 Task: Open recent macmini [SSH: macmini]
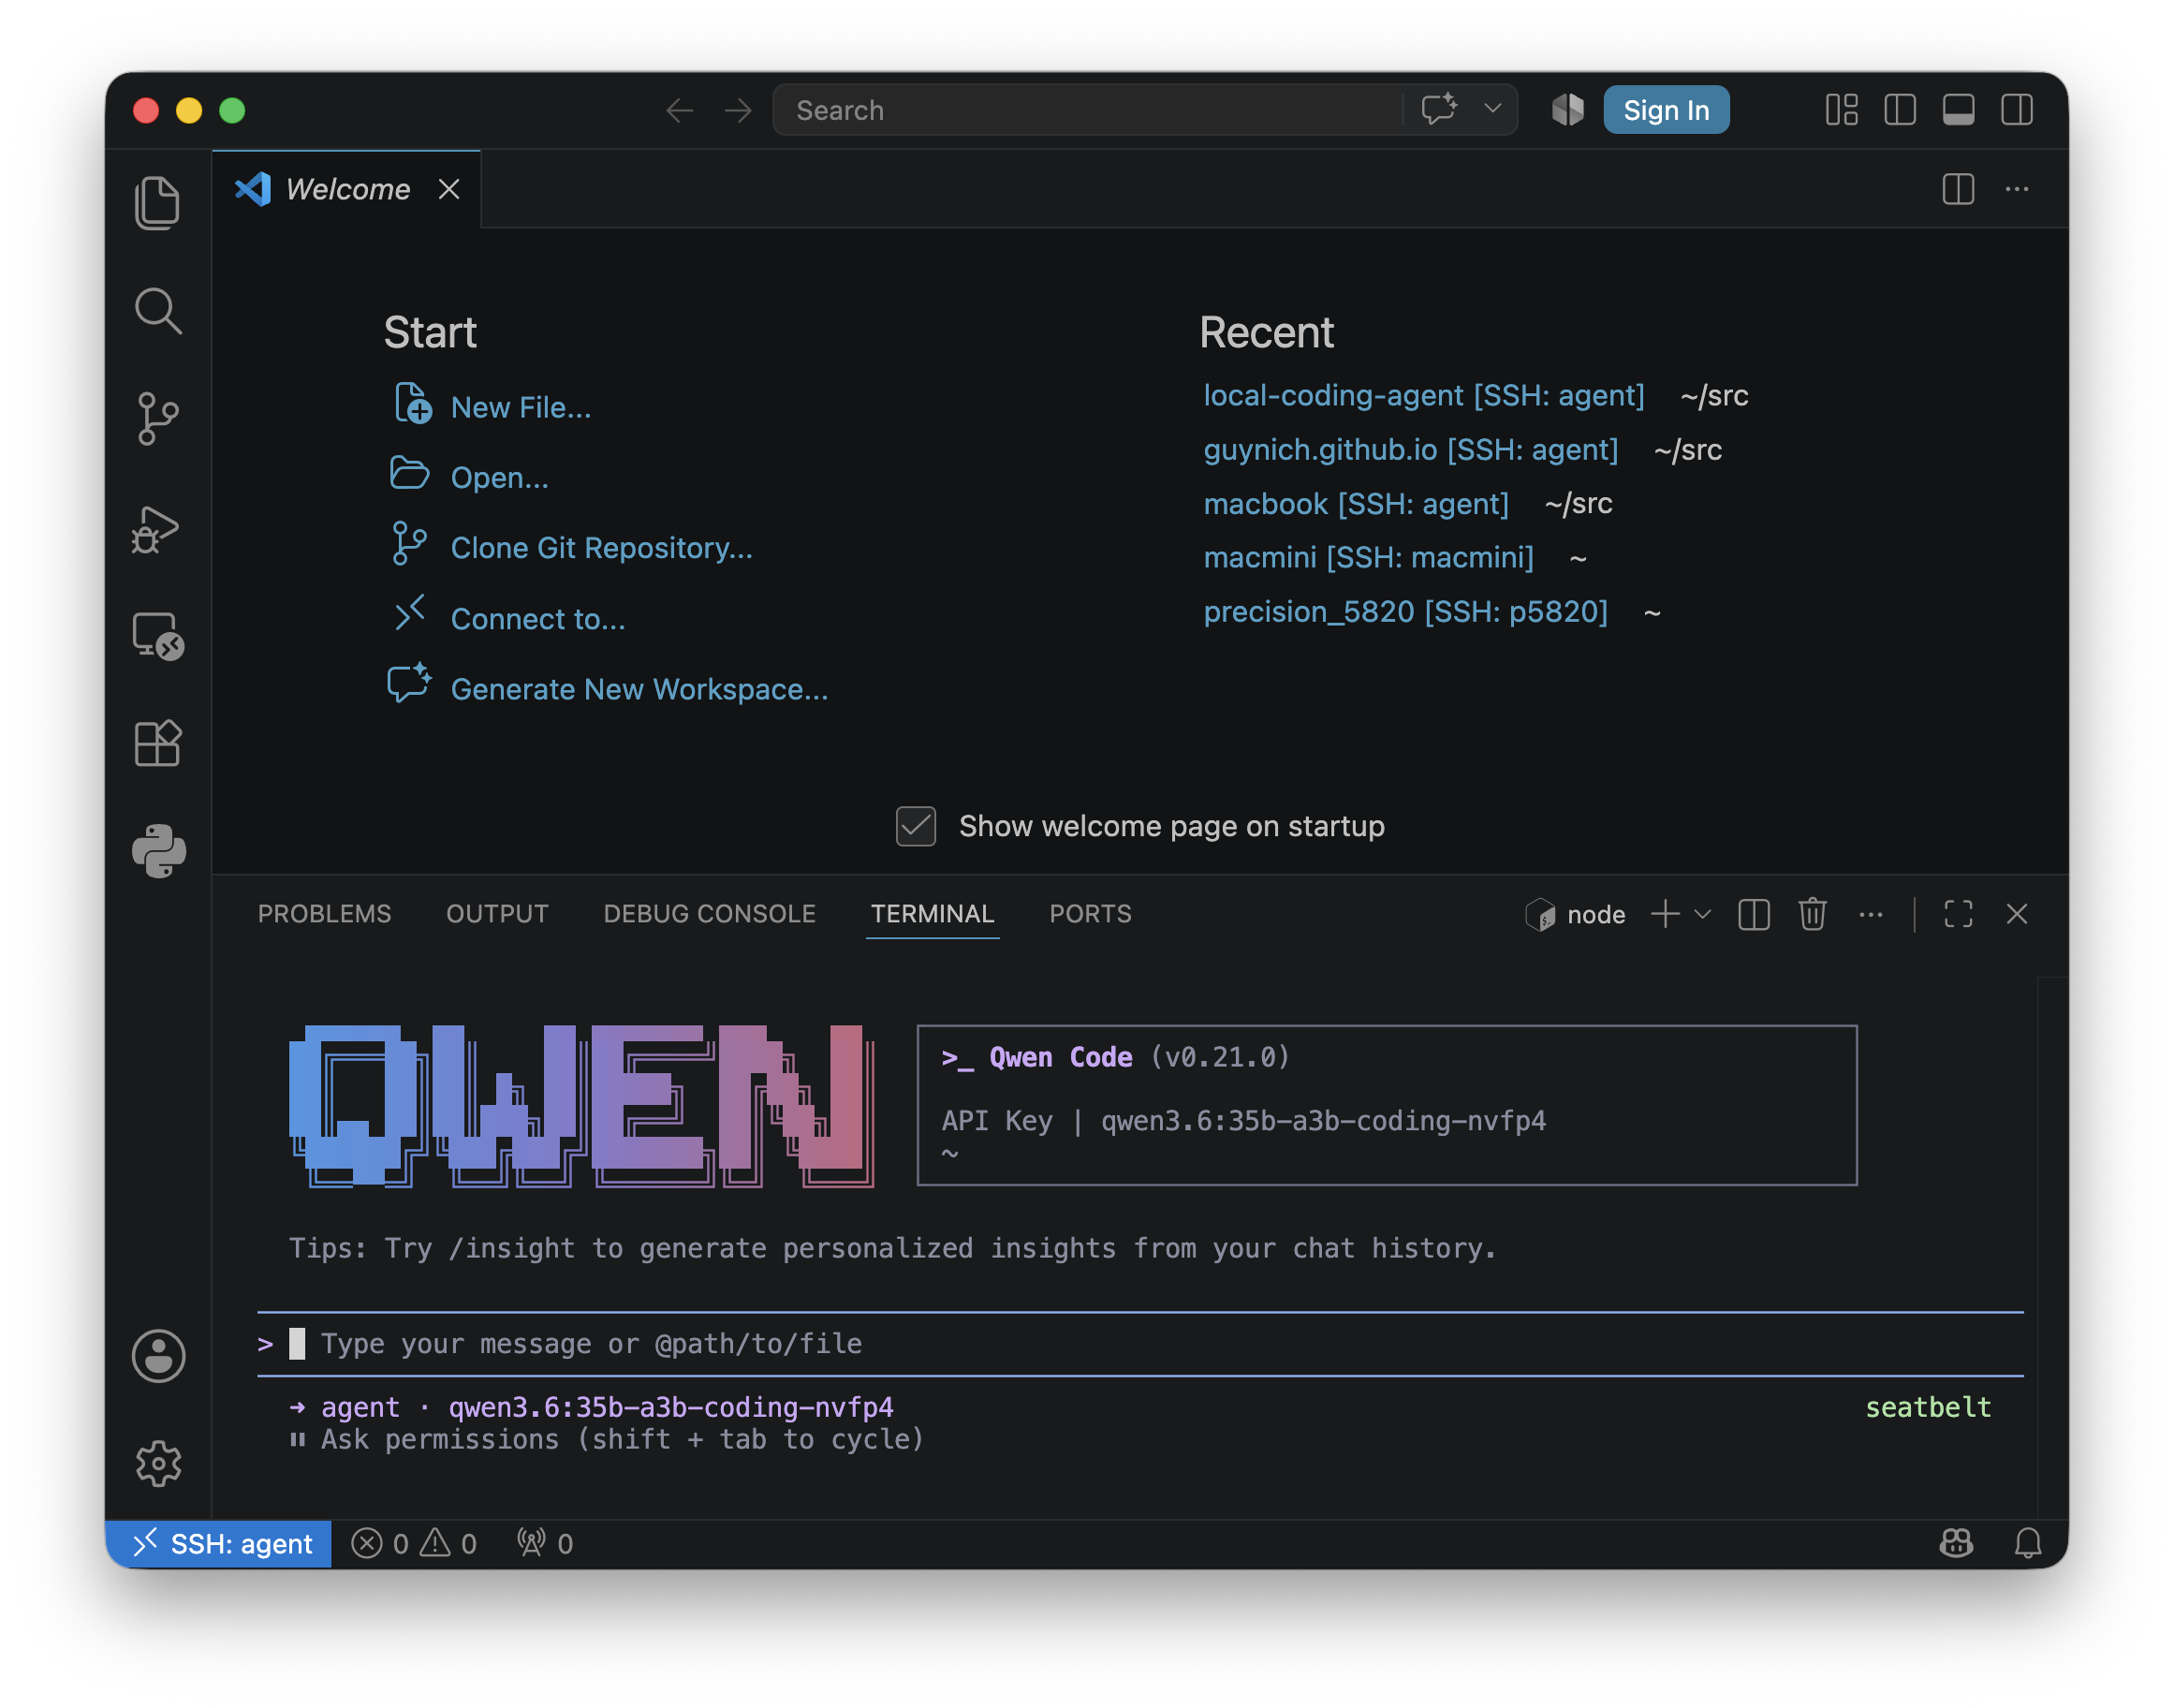[x=1368, y=557]
